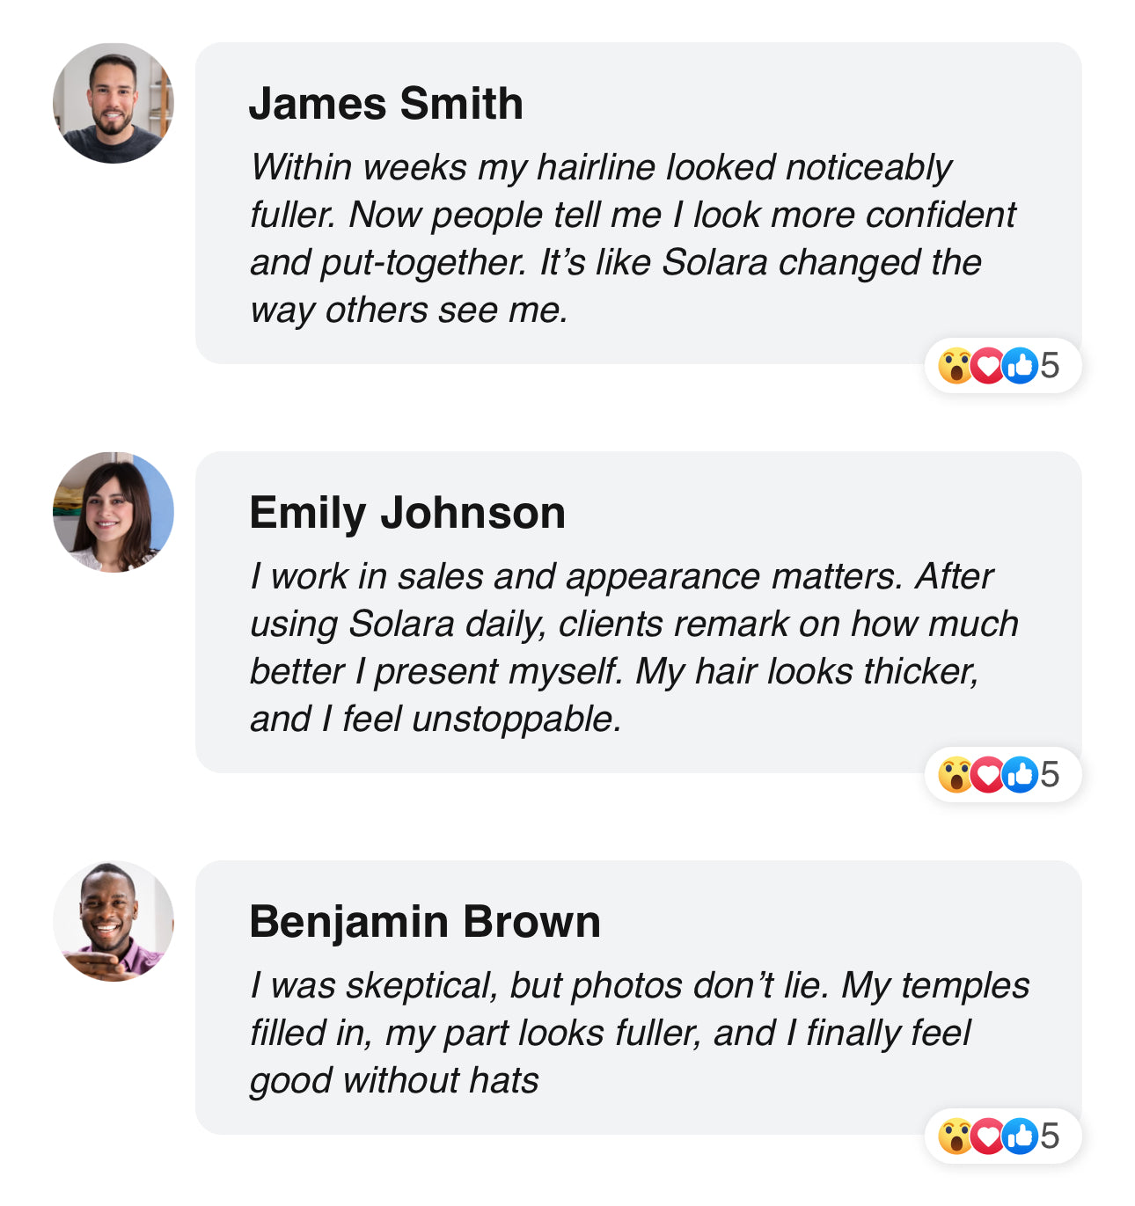The height and width of the screenshot is (1206, 1135).
Task: Open Benjamin Brown's profile picture
Action: pyautogui.click(x=113, y=922)
